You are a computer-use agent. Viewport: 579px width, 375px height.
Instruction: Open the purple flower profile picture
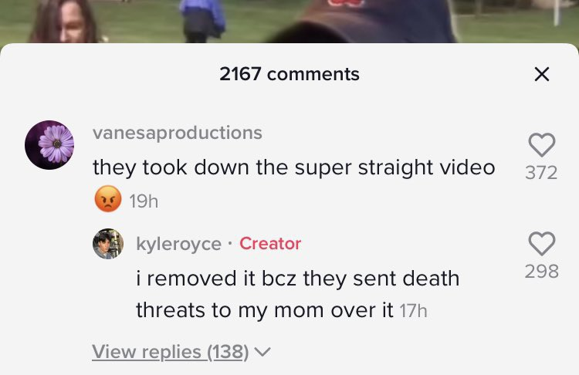49,145
